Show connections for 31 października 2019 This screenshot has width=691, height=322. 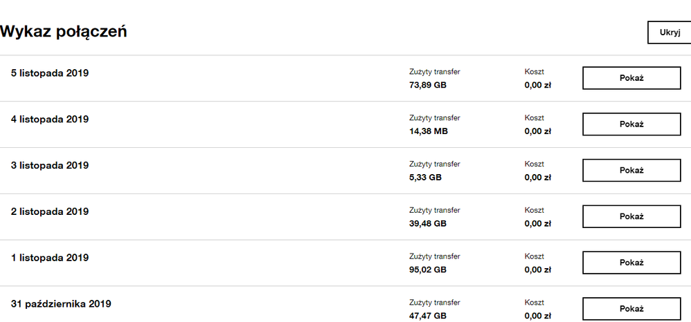pos(631,309)
